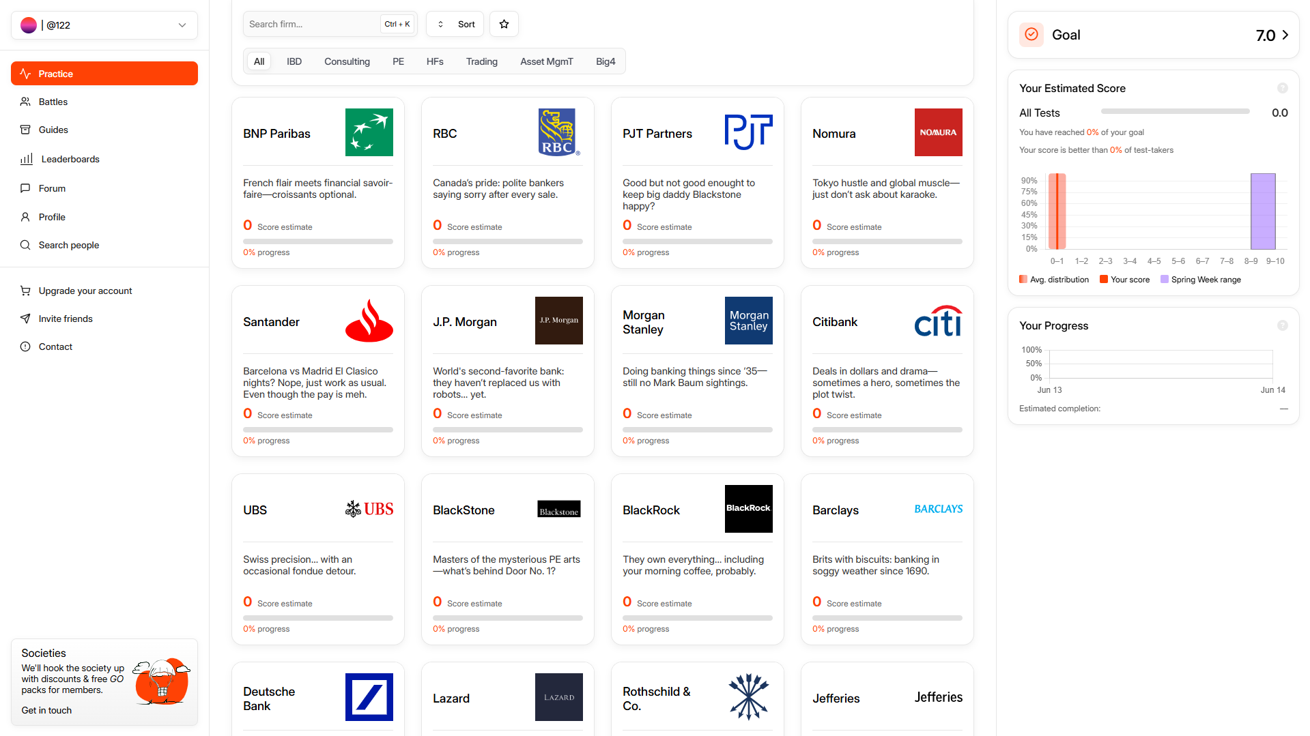Select the All filter tab
Screen dimensions: 1310x736
[x=259, y=61]
